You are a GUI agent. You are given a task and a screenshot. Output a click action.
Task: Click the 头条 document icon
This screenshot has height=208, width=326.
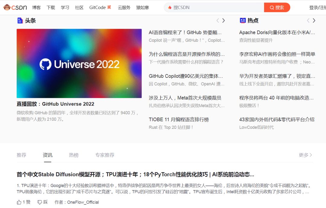(x=20, y=21)
